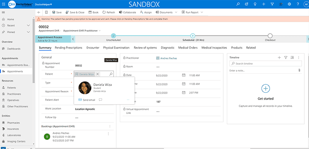Viewport: 309px width, 149px height.
Task: Click Save in command bar
Action: (x=57, y=12)
